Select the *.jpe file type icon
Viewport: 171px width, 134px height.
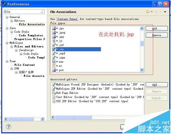54,28
